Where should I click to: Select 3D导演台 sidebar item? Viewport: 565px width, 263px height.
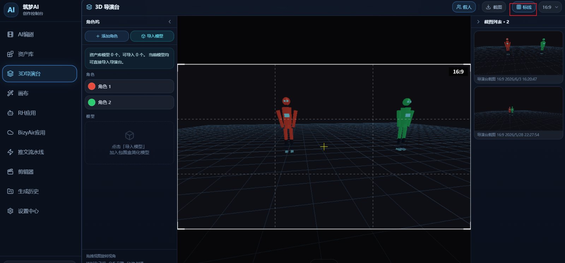(x=40, y=74)
